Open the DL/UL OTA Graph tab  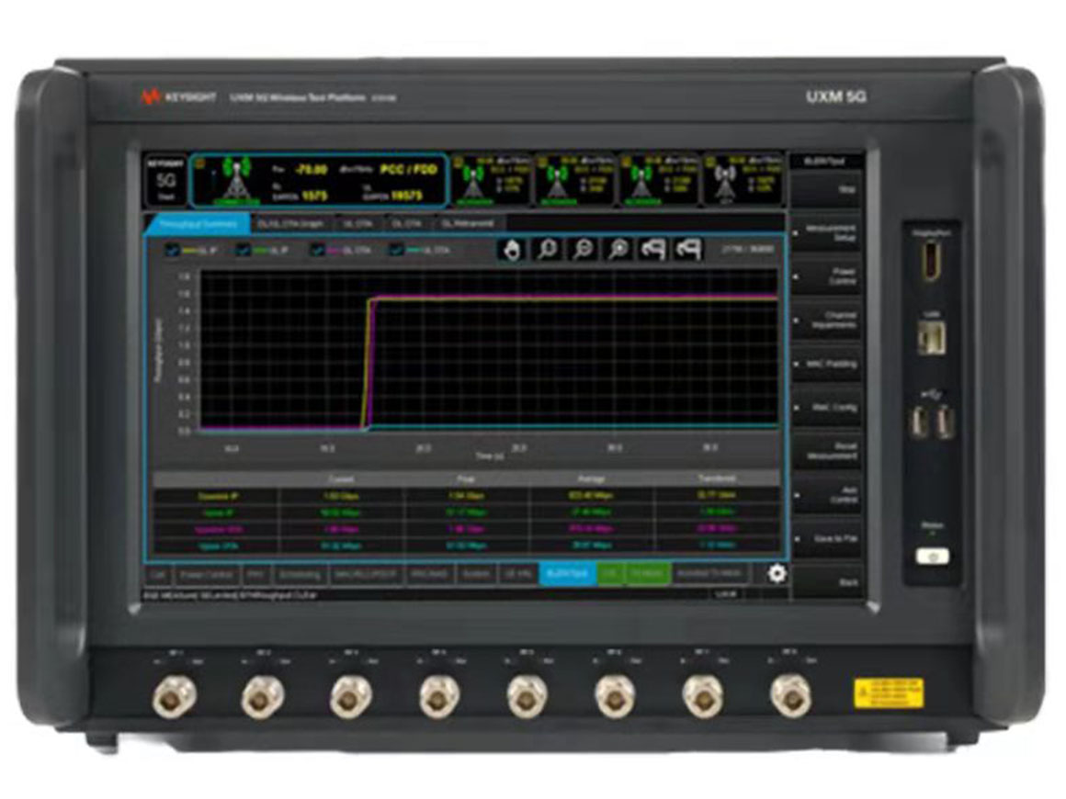tap(290, 223)
